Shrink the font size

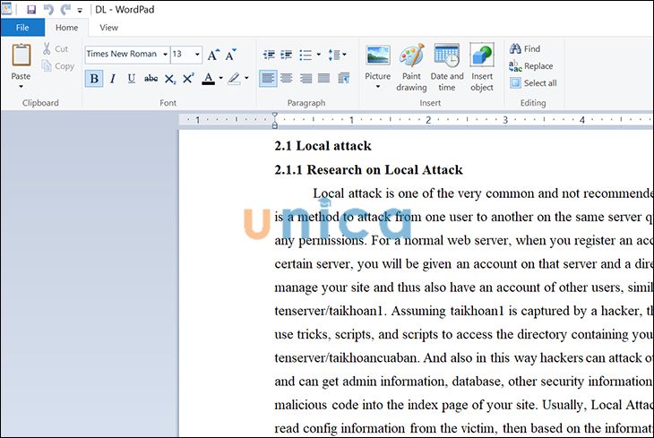click(x=230, y=55)
